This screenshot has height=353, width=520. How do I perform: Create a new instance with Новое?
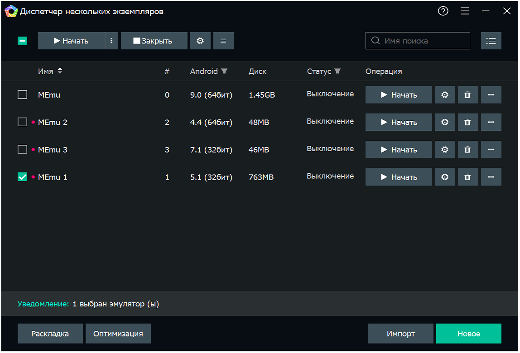(x=469, y=334)
